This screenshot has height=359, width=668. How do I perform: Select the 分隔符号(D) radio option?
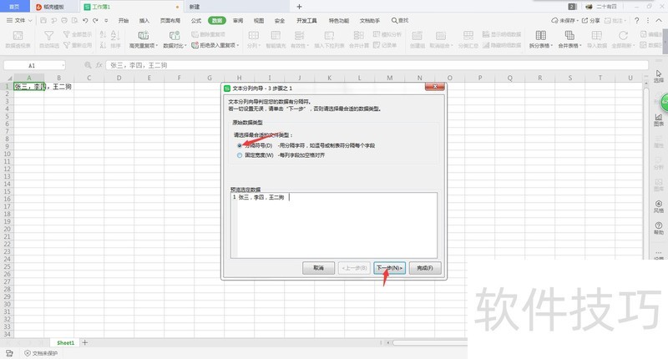tap(240, 145)
